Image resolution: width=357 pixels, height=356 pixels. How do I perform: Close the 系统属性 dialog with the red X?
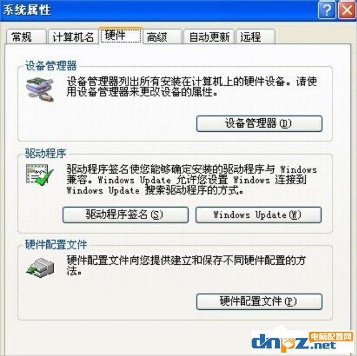tap(347, 10)
